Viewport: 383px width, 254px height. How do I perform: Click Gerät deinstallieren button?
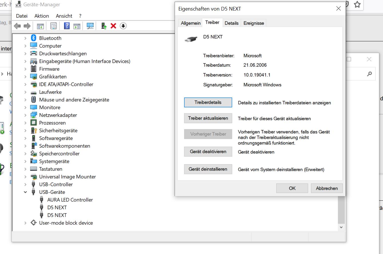208,169
